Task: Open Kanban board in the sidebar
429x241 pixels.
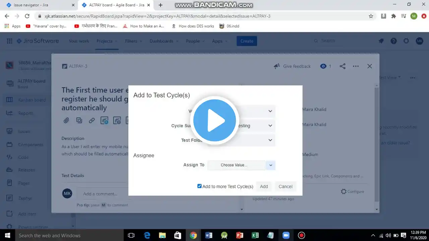Action: 26,100
